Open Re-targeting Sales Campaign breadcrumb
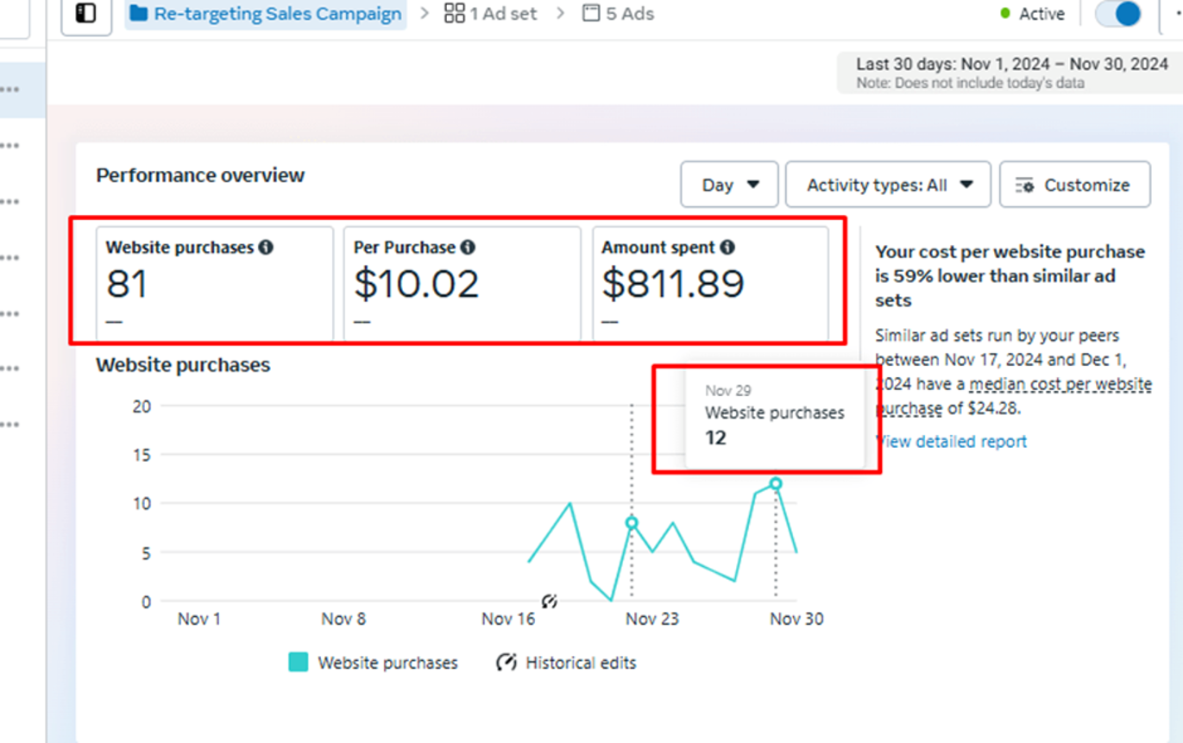 277,14
